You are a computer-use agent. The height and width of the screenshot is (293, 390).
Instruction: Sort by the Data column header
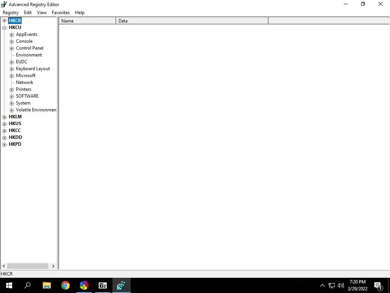pyautogui.click(x=192, y=21)
